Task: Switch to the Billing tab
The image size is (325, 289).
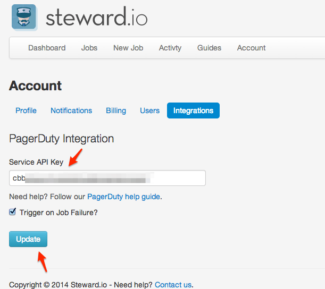Action: coord(116,110)
